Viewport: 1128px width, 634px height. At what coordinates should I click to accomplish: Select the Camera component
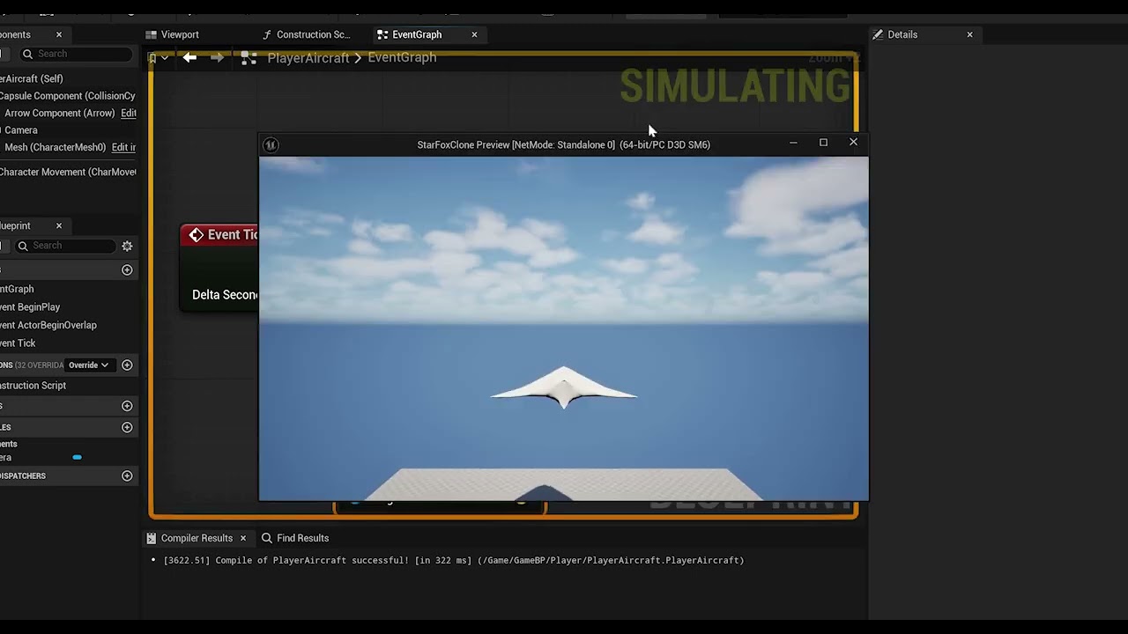point(21,130)
